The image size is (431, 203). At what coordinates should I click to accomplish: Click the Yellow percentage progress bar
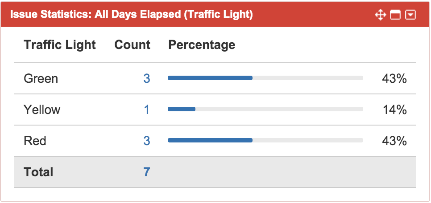[x=265, y=109]
